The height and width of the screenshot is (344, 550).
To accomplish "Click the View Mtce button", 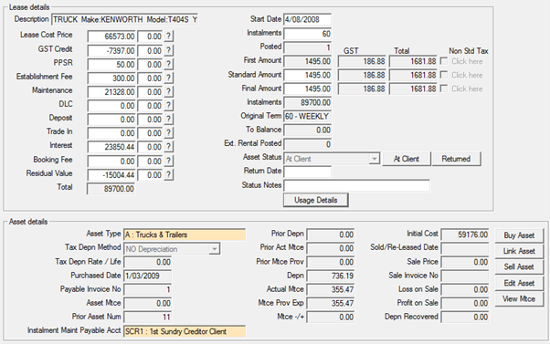I will [x=519, y=299].
